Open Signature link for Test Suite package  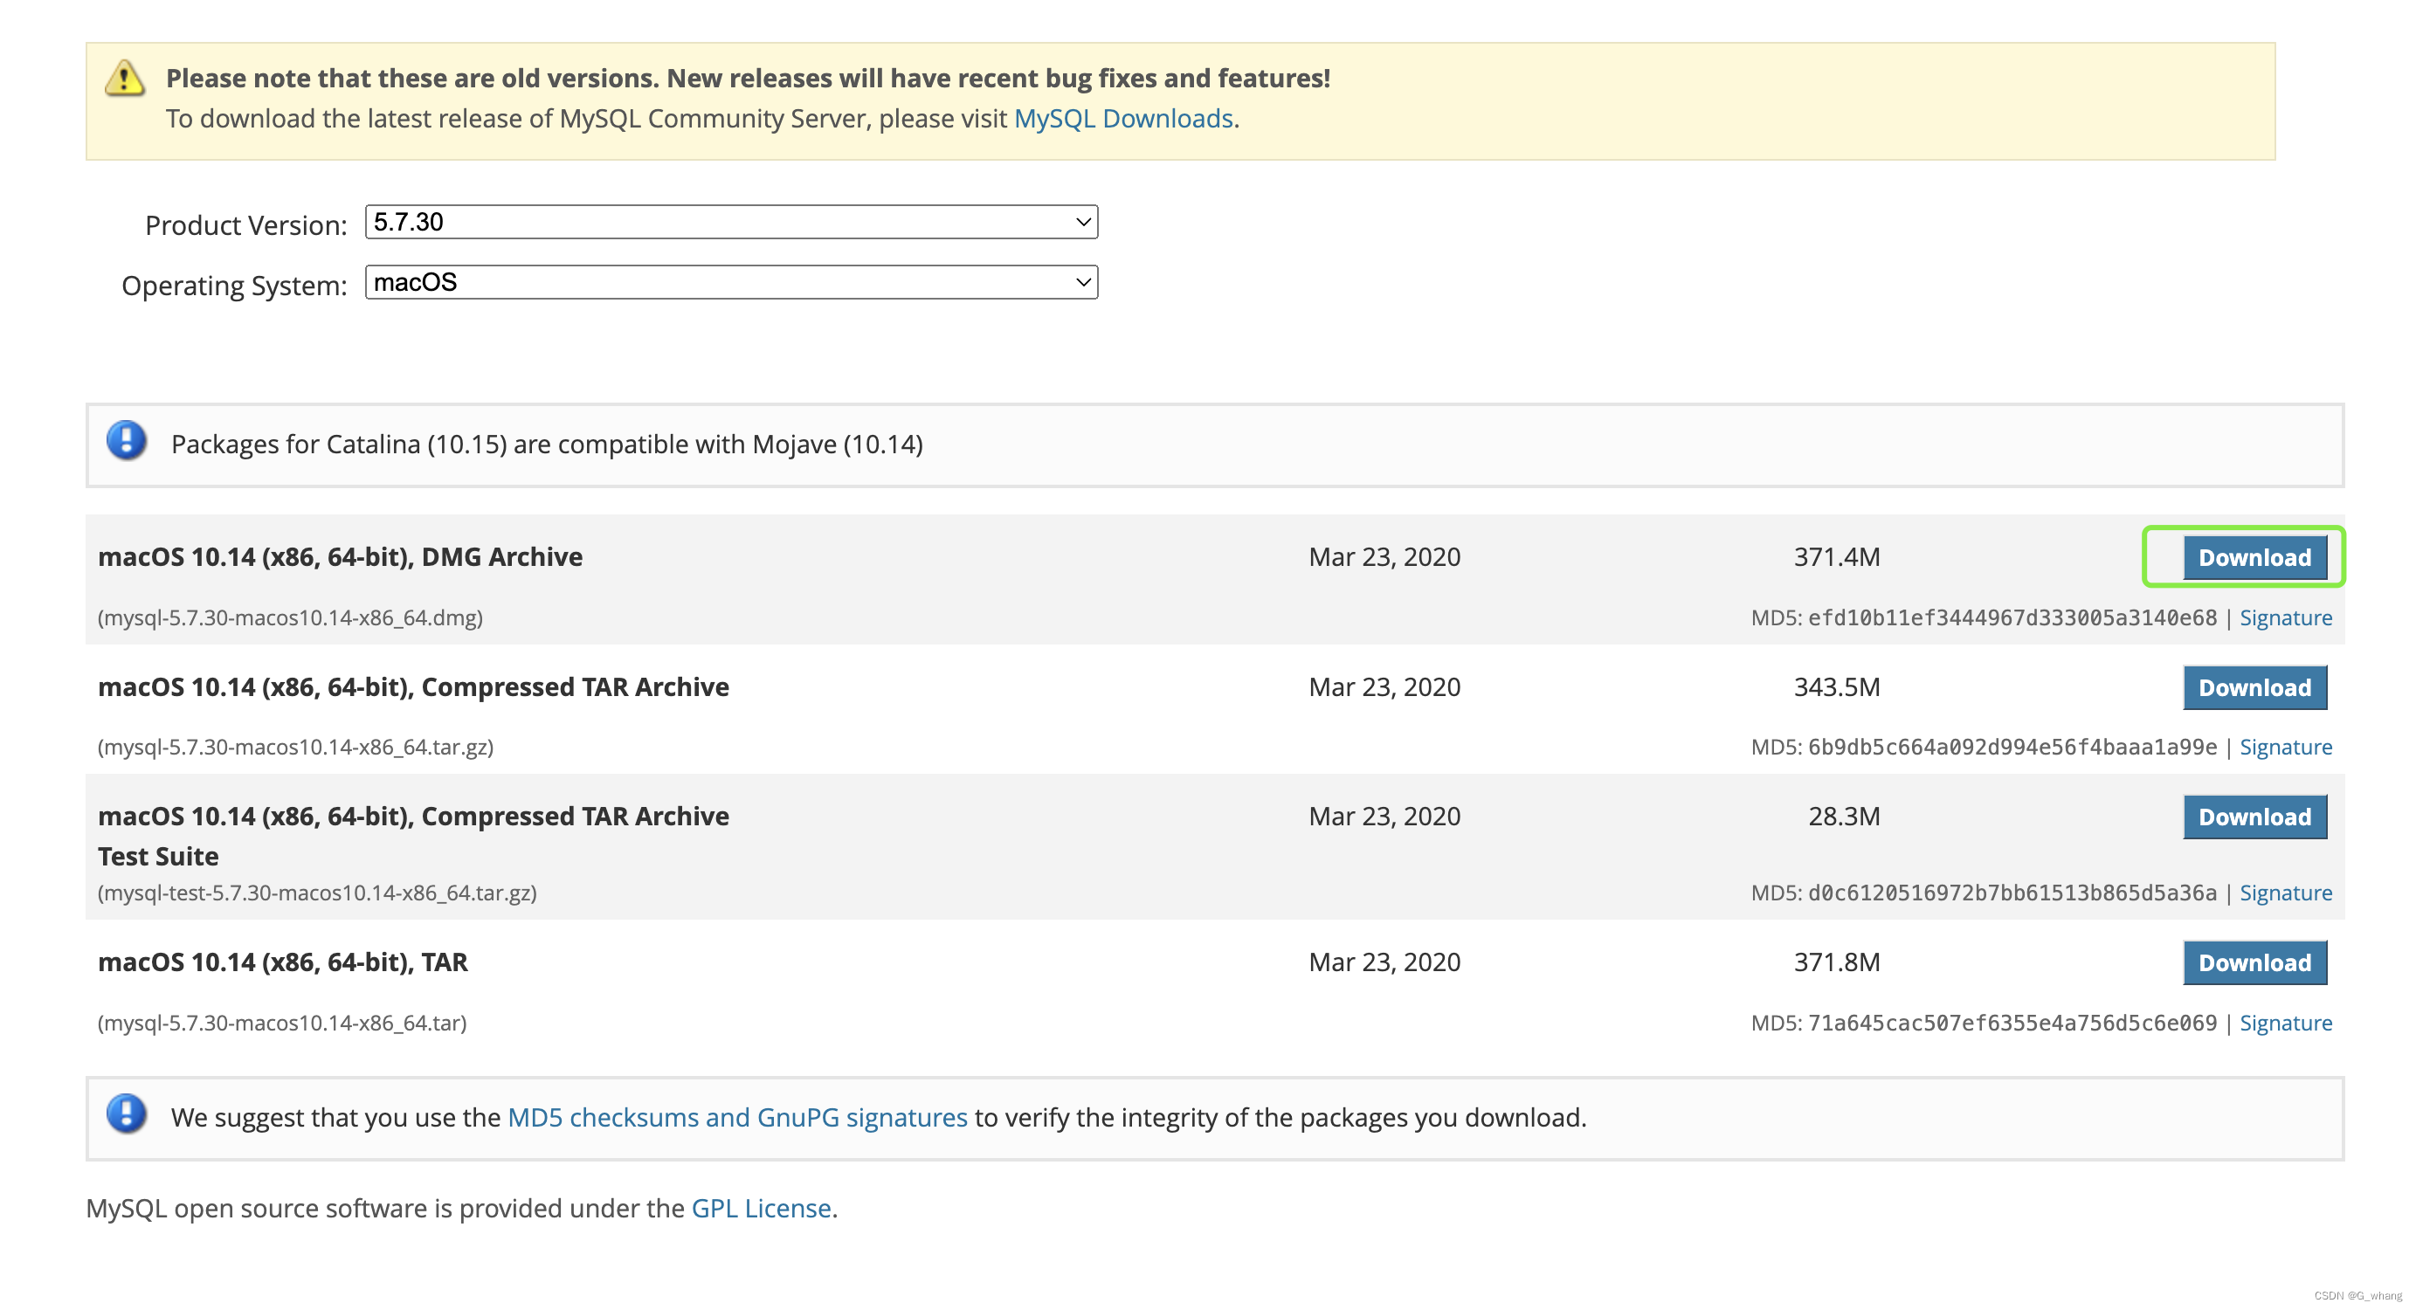click(2286, 892)
